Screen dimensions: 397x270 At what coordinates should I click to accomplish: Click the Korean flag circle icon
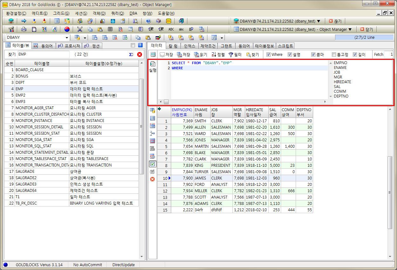click(x=67, y=29)
